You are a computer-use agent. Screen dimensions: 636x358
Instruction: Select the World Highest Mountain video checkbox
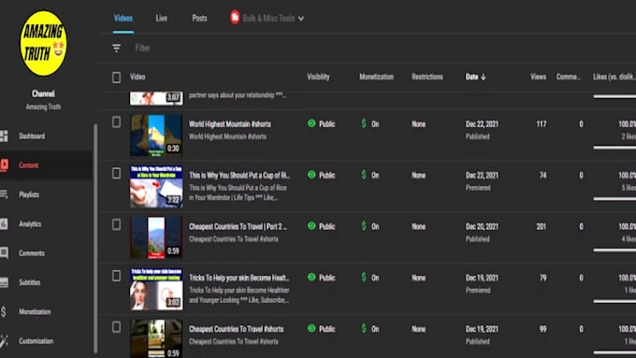coord(116,122)
